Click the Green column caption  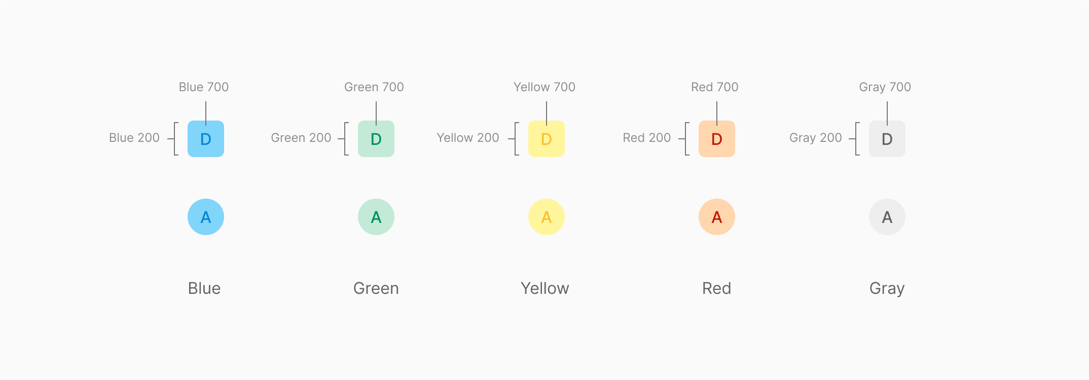376,288
